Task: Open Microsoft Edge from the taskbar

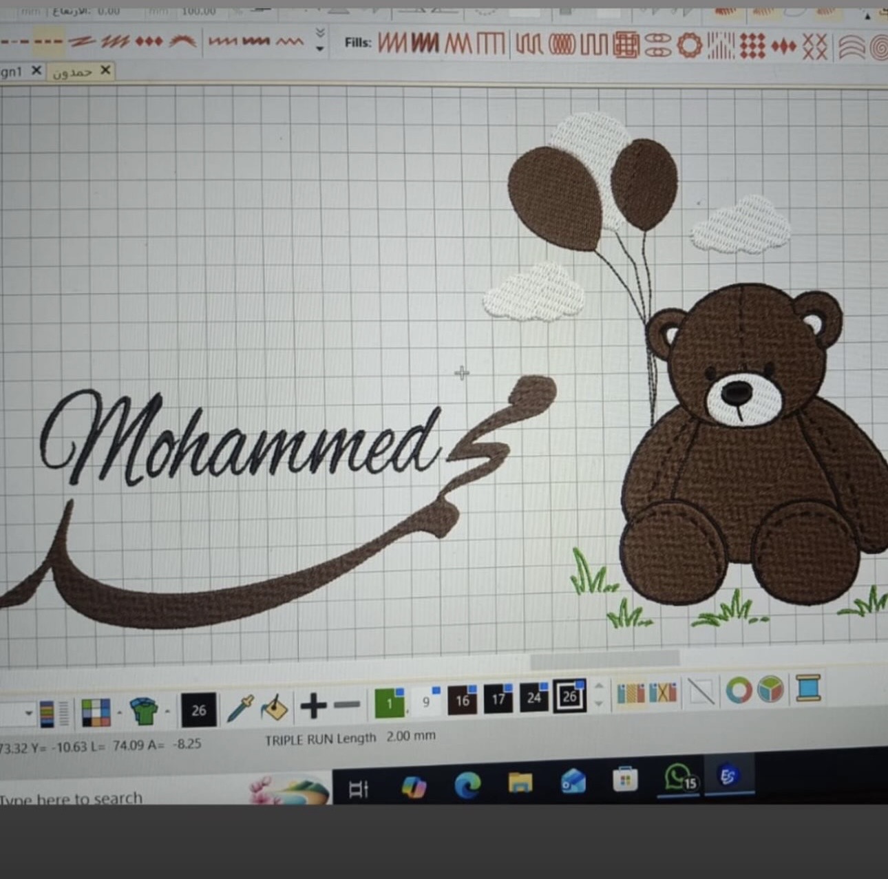Action: pyautogui.click(x=467, y=785)
